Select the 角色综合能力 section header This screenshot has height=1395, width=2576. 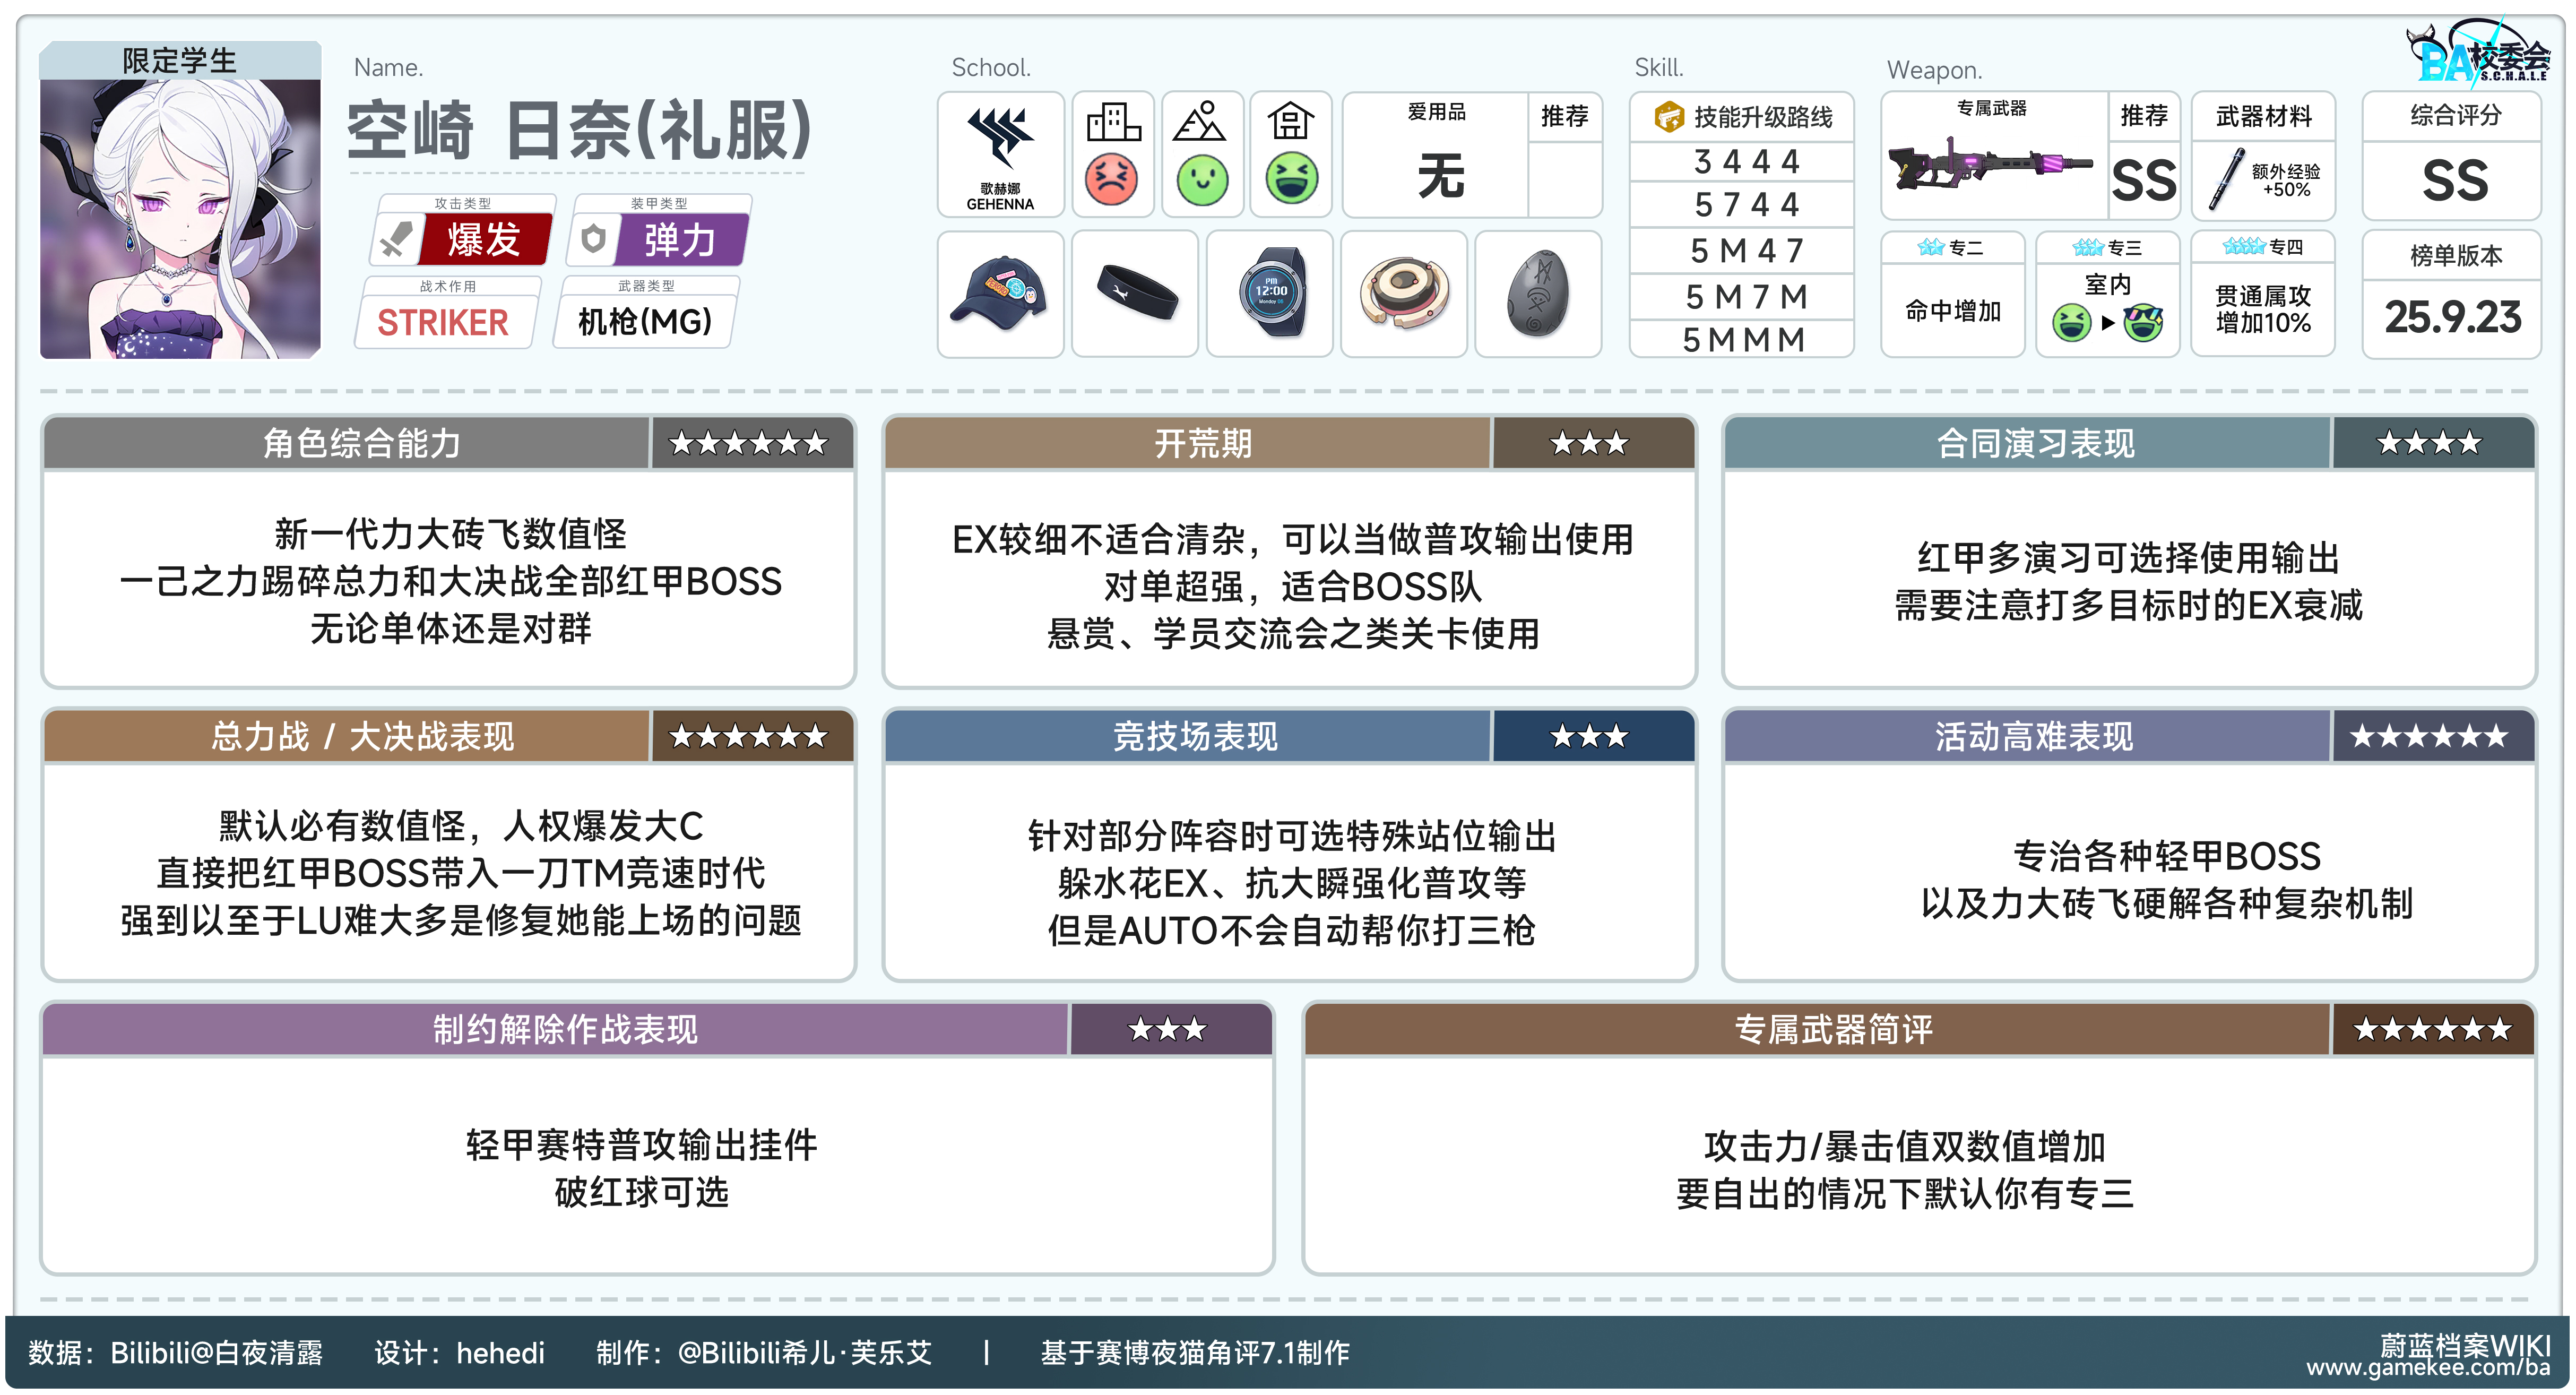pyautogui.click(x=362, y=443)
